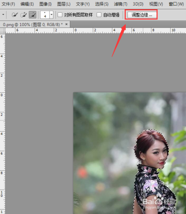Open the brush size picker dropdown
The width and height of the screenshot is (186, 214).
tap(51, 15)
